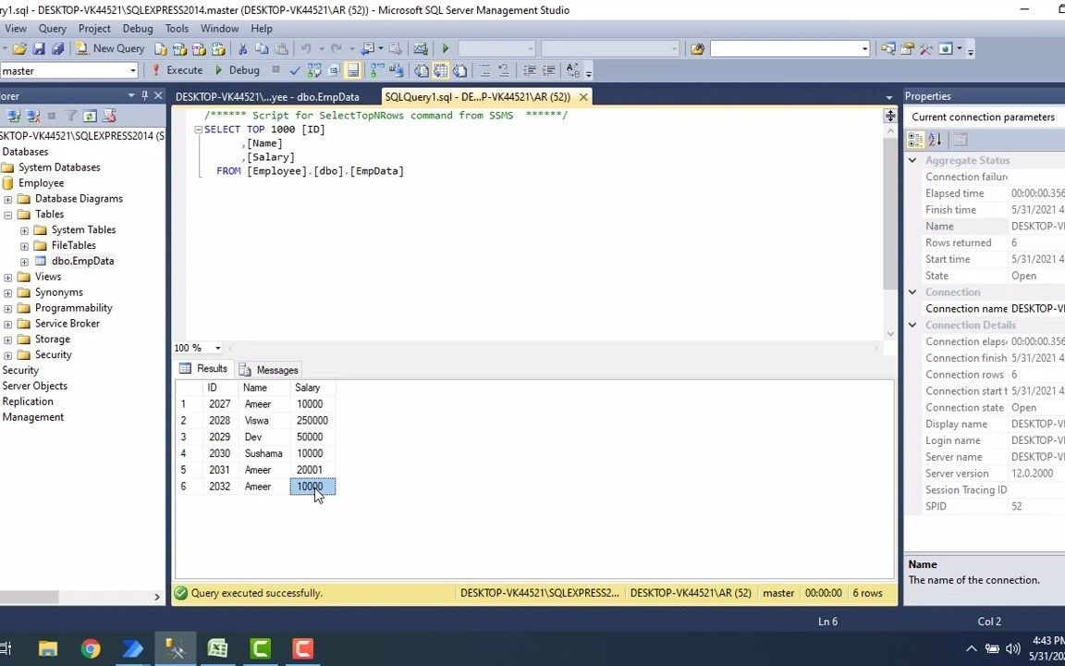Toggle the Object Explorer auto-hide pin
This screenshot has width=1065, height=666.
(144, 96)
